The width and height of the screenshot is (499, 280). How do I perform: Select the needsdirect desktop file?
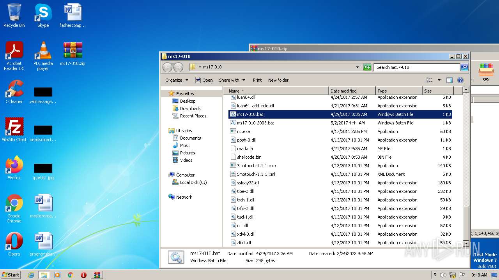pyautogui.click(x=43, y=133)
